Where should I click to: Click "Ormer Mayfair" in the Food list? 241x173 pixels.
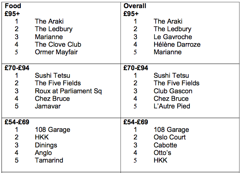point(56,52)
